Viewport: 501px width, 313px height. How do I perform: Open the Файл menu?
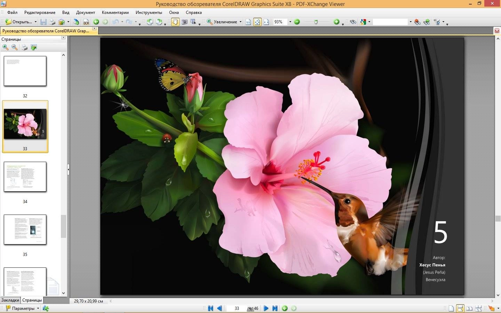click(12, 12)
